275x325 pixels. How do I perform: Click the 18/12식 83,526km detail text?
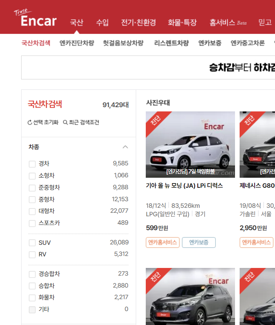(x=173, y=205)
